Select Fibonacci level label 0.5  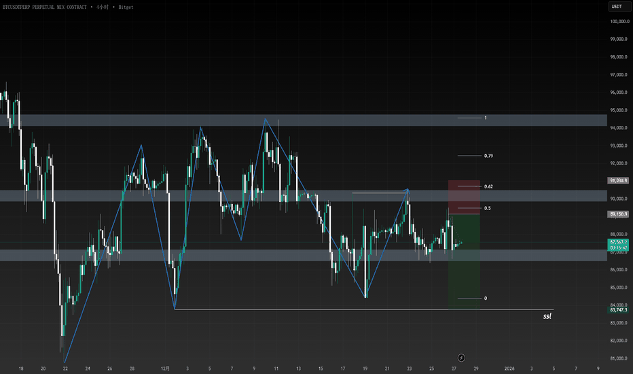click(487, 208)
